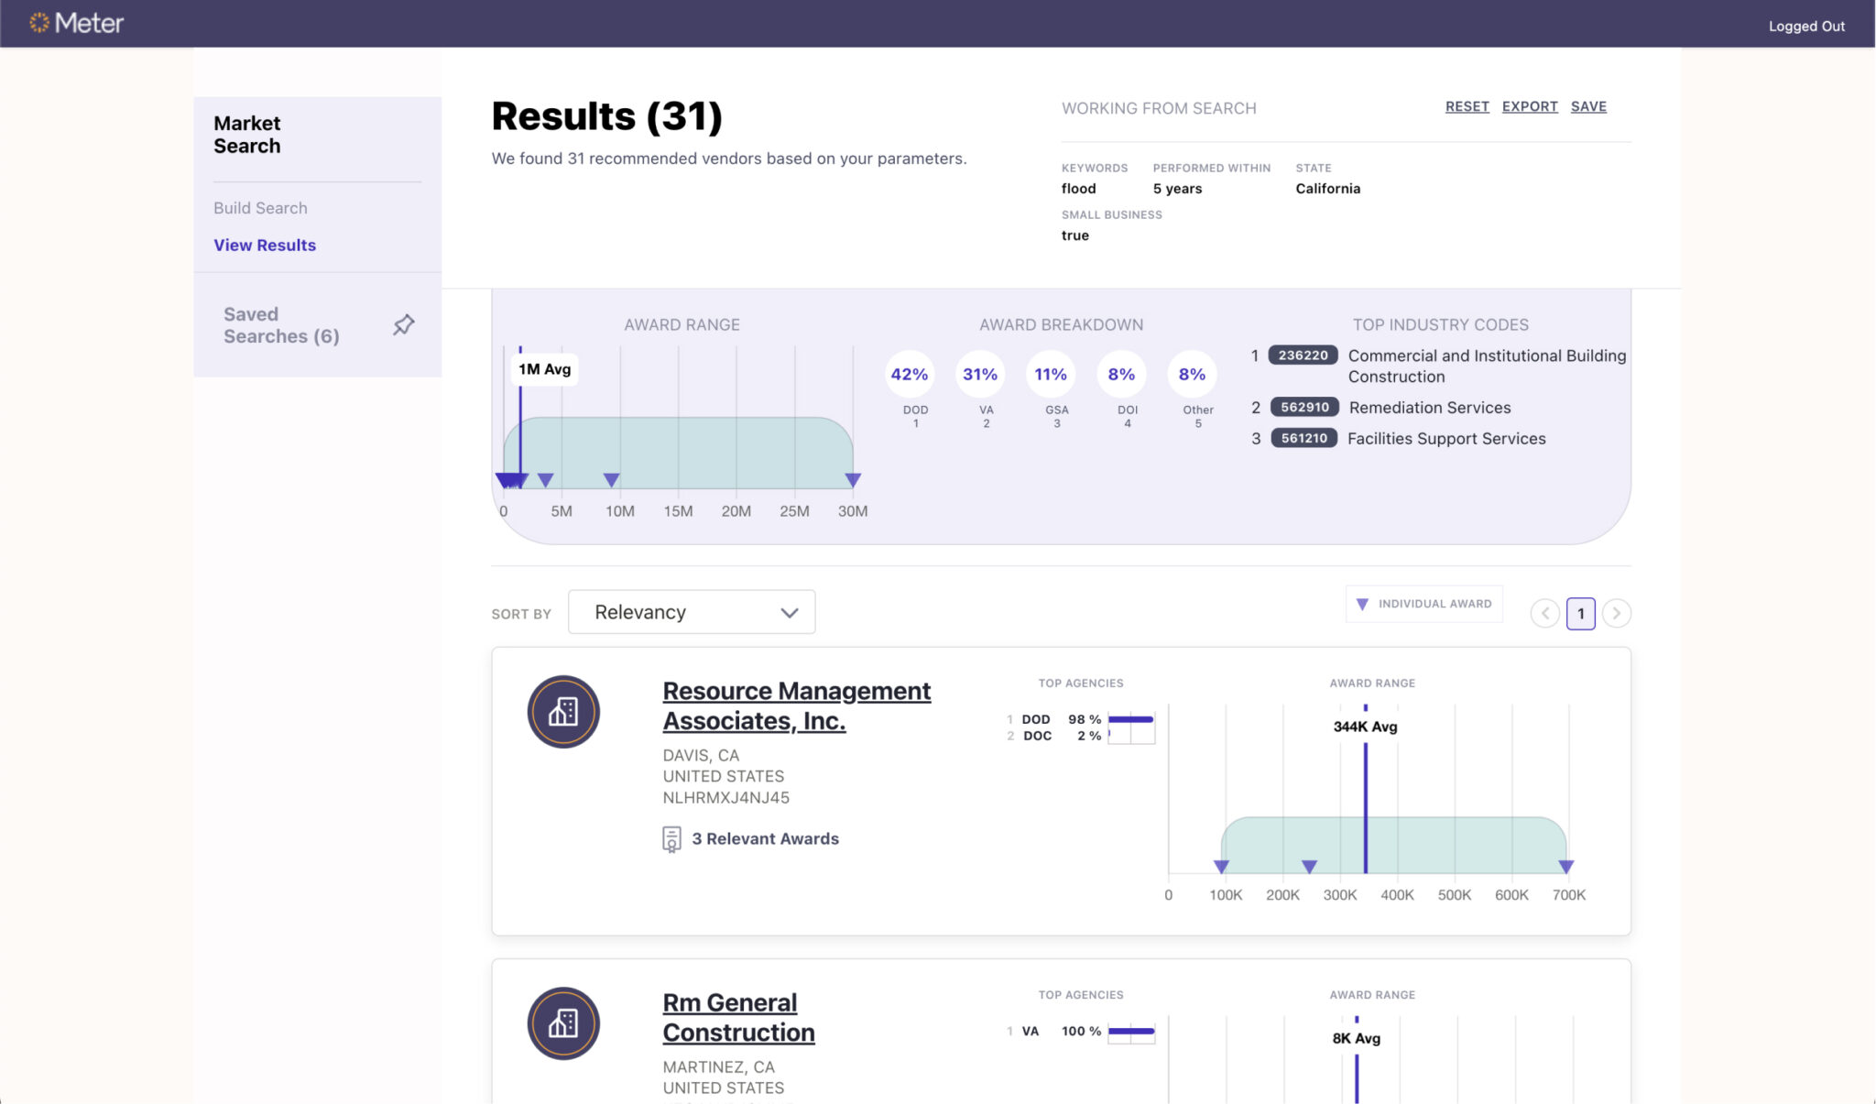
Task: Click the pin icon beside Saved Searches
Action: [403, 324]
